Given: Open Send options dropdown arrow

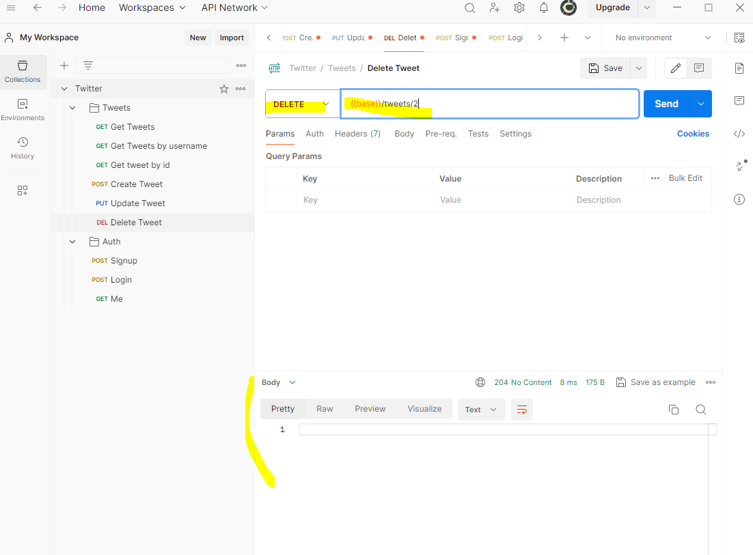Looking at the screenshot, I should coord(701,104).
